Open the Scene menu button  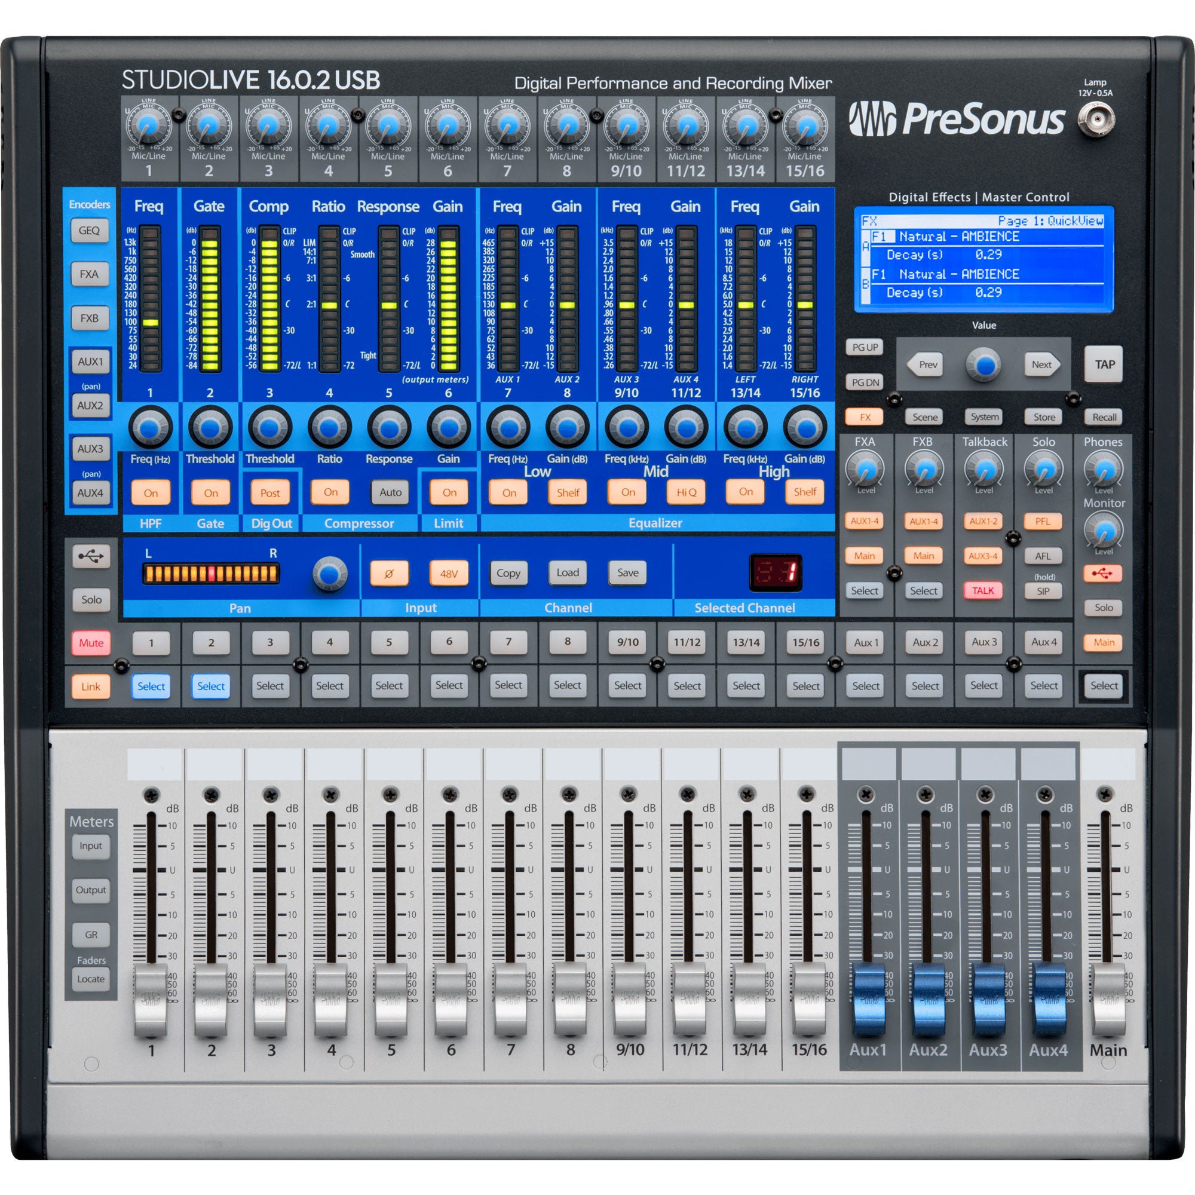(924, 417)
